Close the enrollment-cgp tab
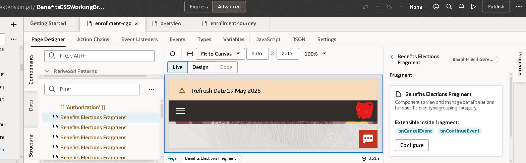526x163 pixels. (136, 24)
